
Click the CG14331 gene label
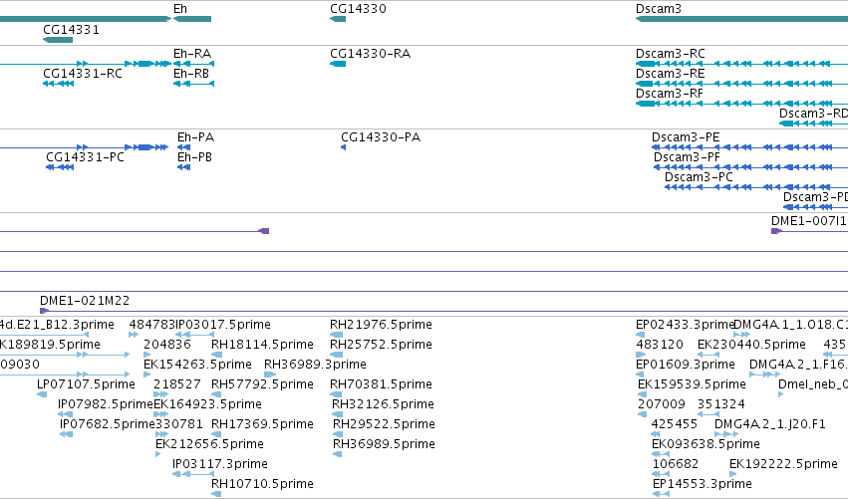pyautogui.click(x=71, y=30)
